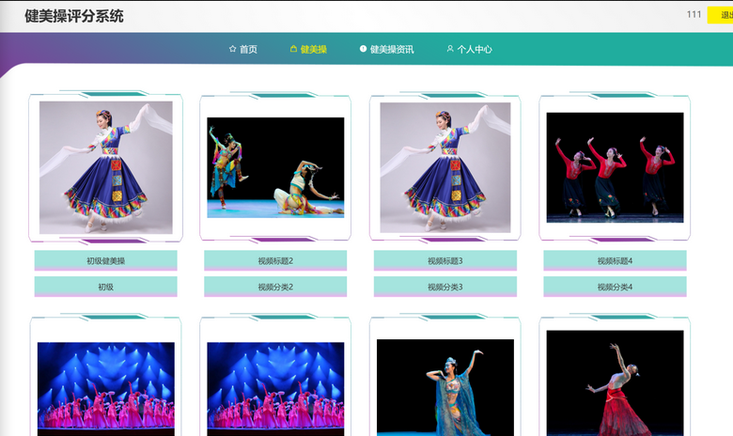
Task: Click the 视频分类2 category label
Action: (275, 287)
